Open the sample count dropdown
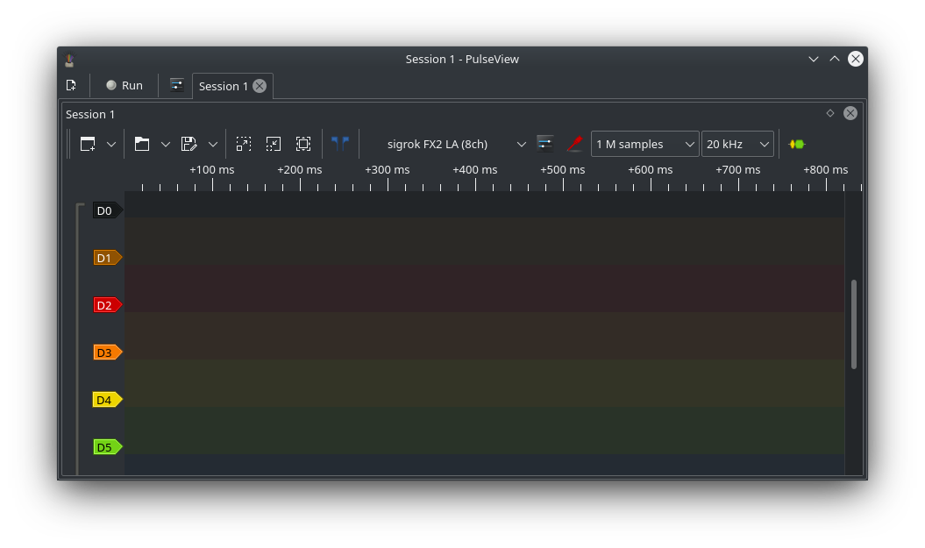 point(645,143)
